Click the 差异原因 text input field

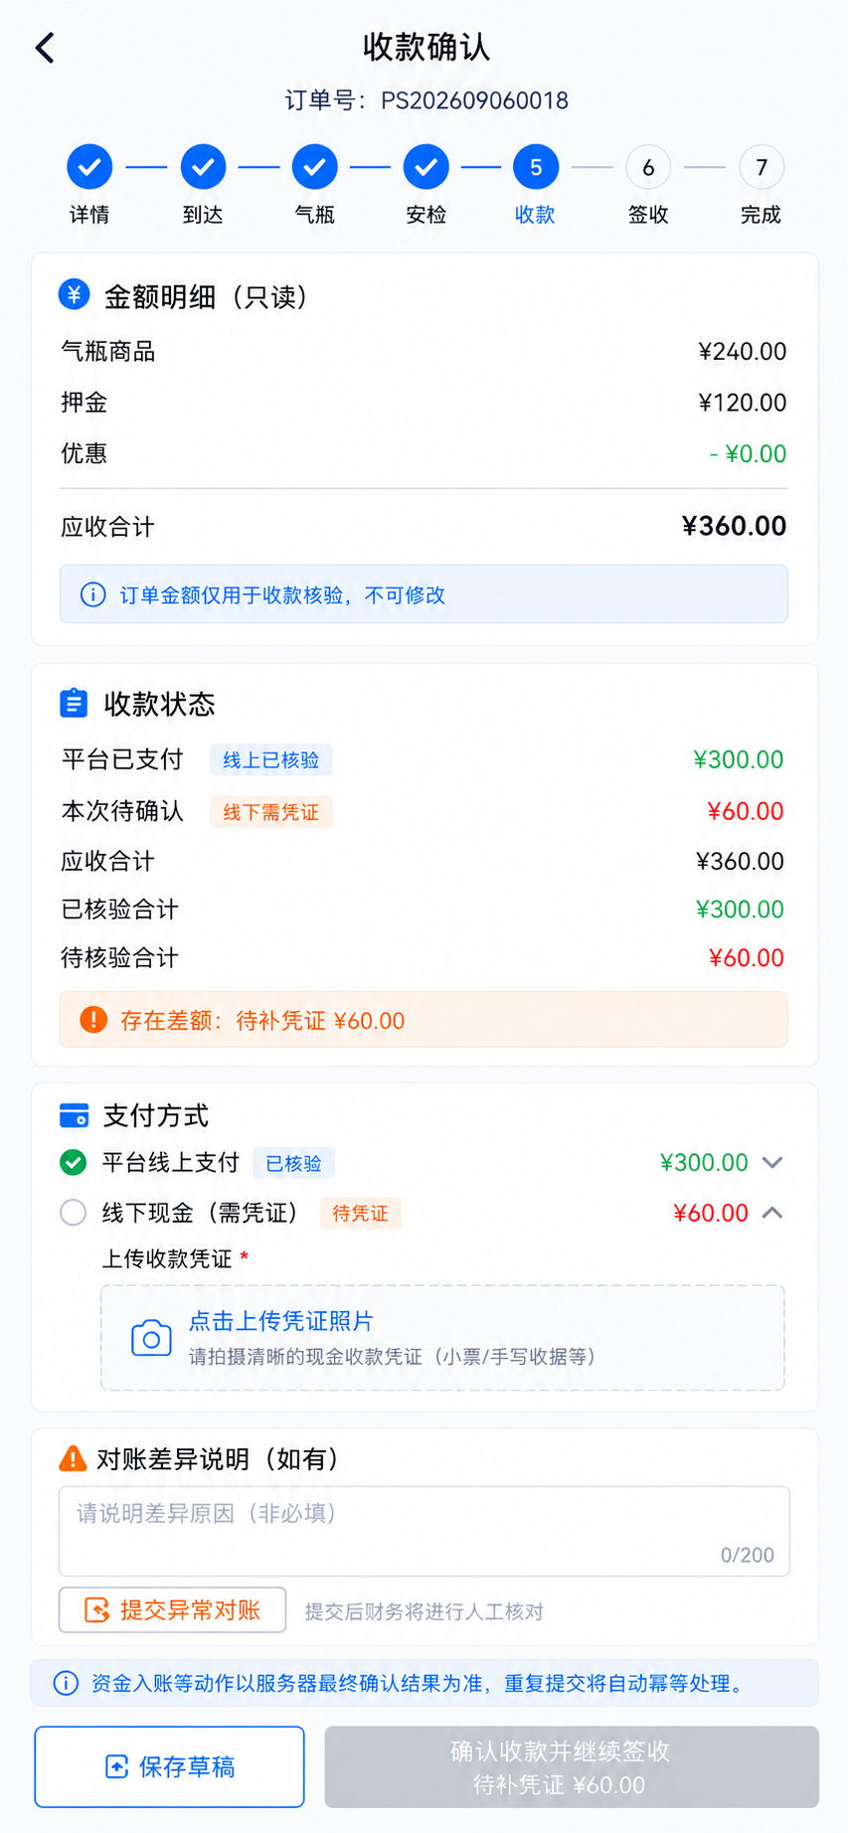click(x=424, y=1531)
